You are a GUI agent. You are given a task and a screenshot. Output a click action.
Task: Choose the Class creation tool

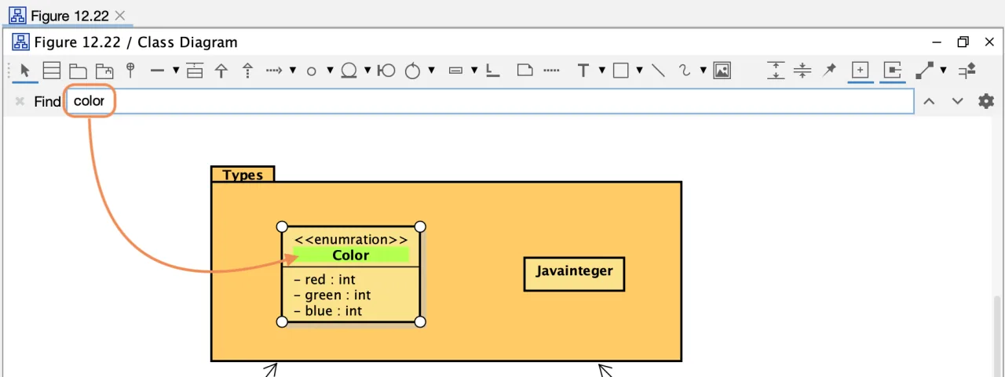click(52, 71)
